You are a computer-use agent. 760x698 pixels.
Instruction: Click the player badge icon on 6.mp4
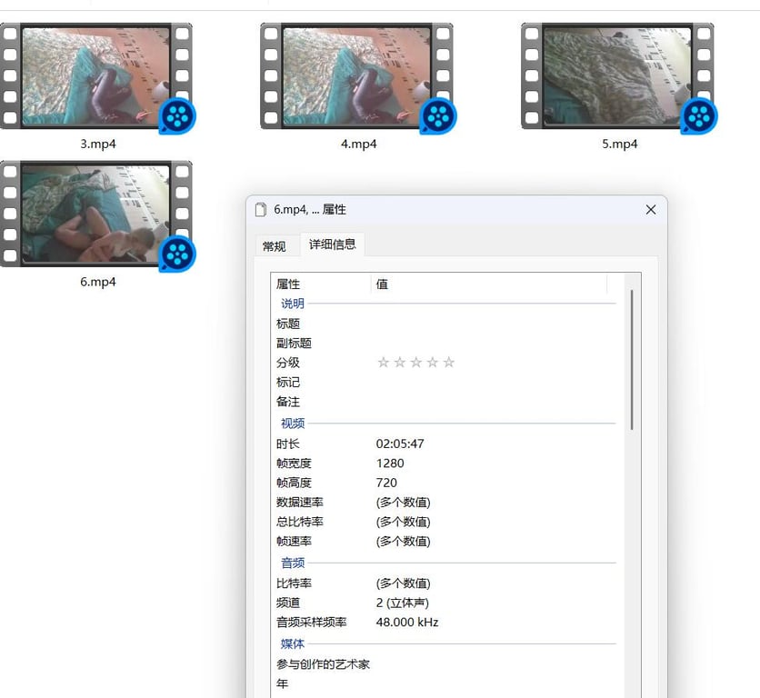tap(177, 254)
